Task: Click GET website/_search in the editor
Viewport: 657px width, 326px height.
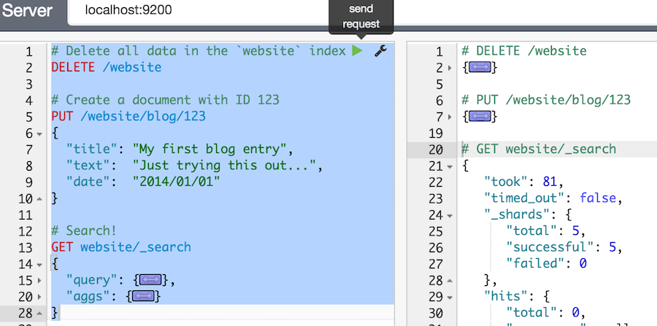Action: coord(121,247)
